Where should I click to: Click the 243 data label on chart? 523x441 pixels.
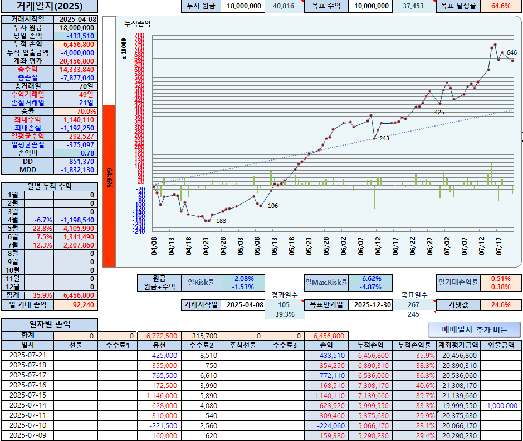384,138
